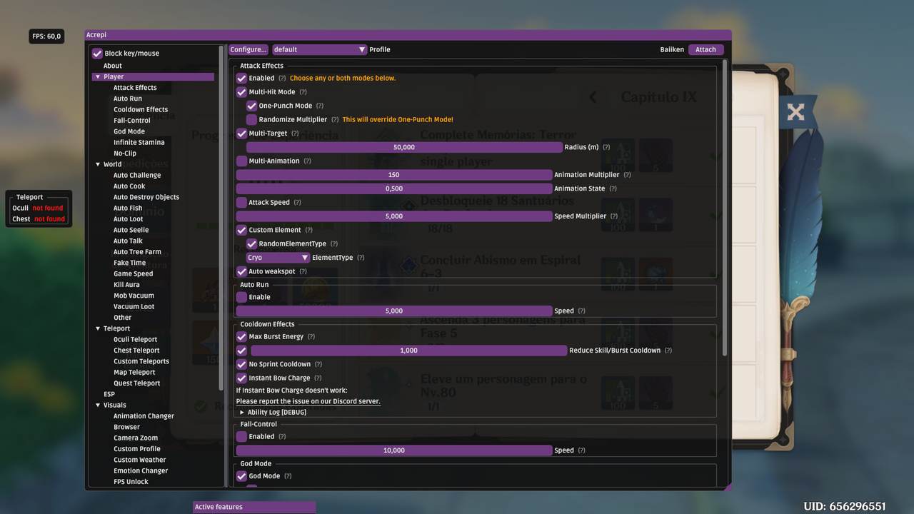
Task: Collapse the Teleport tree section
Action: (97, 328)
